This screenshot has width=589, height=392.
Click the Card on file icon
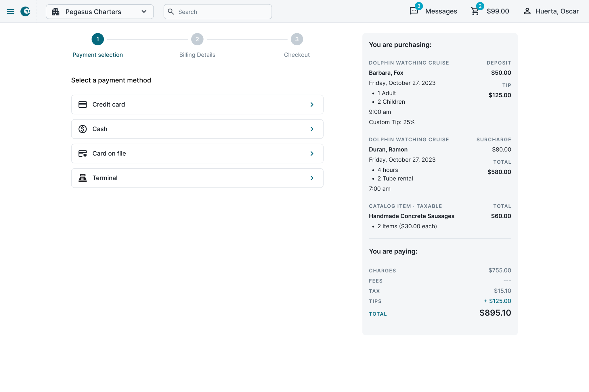tap(83, 153)
